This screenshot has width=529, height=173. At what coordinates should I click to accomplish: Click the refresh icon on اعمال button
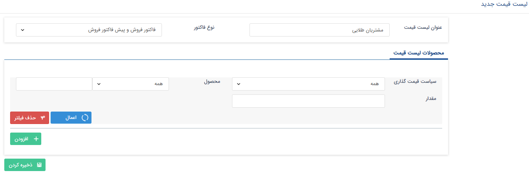coord(85,118)
